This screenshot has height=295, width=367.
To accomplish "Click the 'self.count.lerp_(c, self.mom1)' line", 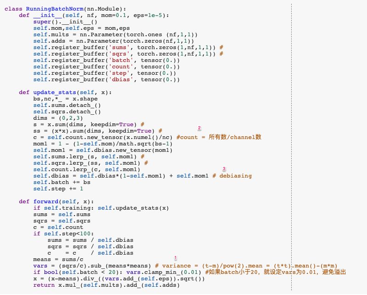I will pos(87,170).
